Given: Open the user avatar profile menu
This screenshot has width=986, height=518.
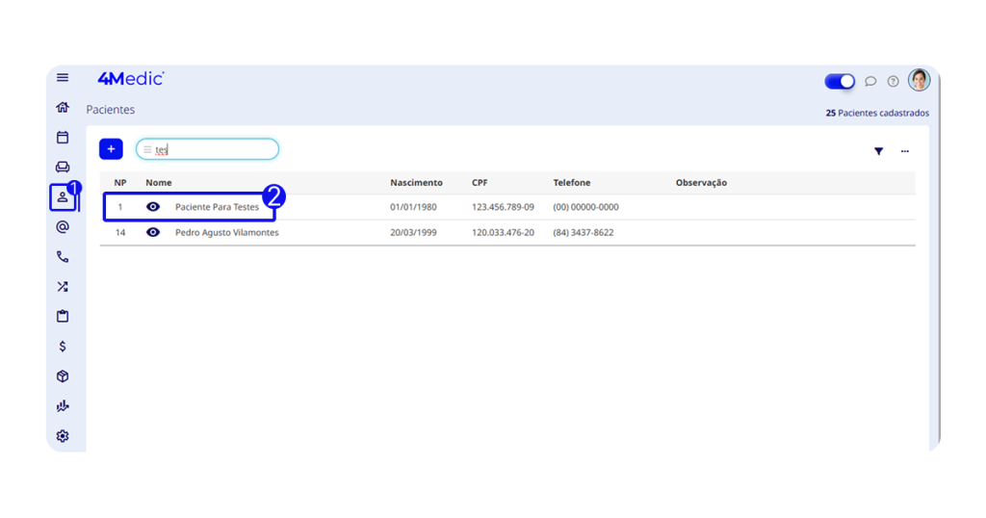Looking at the screenshot, I should coord(919,81).
